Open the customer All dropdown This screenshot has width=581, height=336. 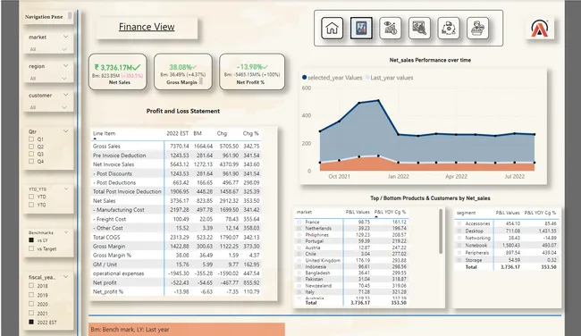coord(48,107)
